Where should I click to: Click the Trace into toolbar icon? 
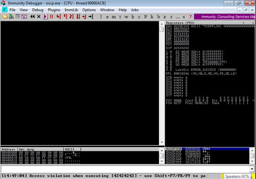[72, 17]
